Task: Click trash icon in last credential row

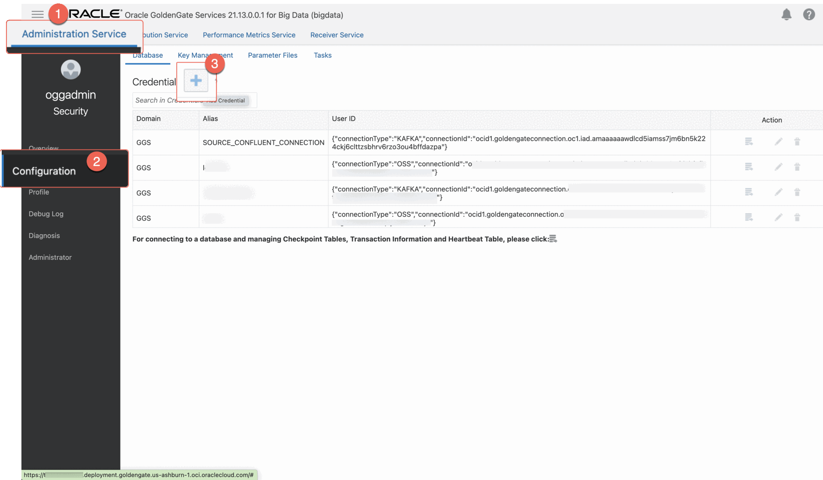Action: pyautogui.click(x=797, y=218)
